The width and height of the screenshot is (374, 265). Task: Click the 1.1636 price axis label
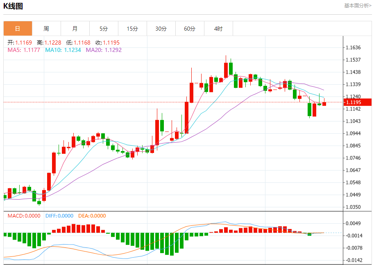pyautogui.click(x=353, y=47)
